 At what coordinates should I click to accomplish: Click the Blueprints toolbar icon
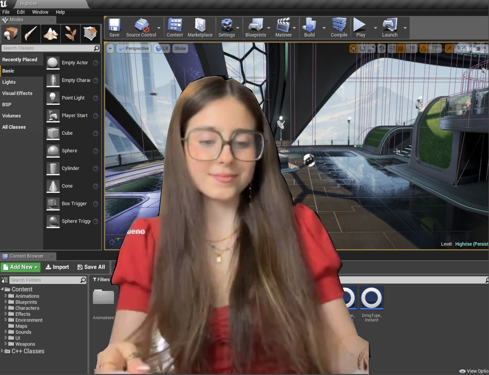pos(256,28)
